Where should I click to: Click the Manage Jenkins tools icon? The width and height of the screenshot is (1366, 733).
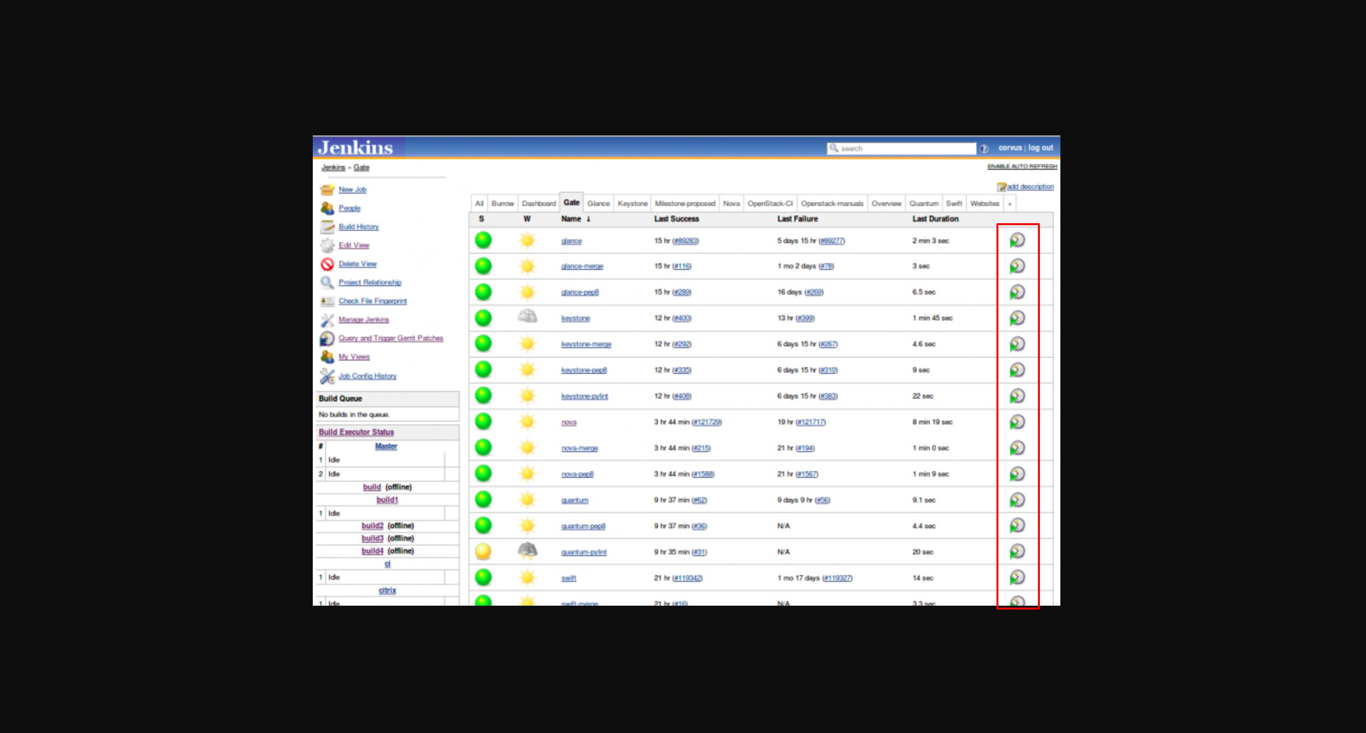pyautogui.click(x=327, y=320)
